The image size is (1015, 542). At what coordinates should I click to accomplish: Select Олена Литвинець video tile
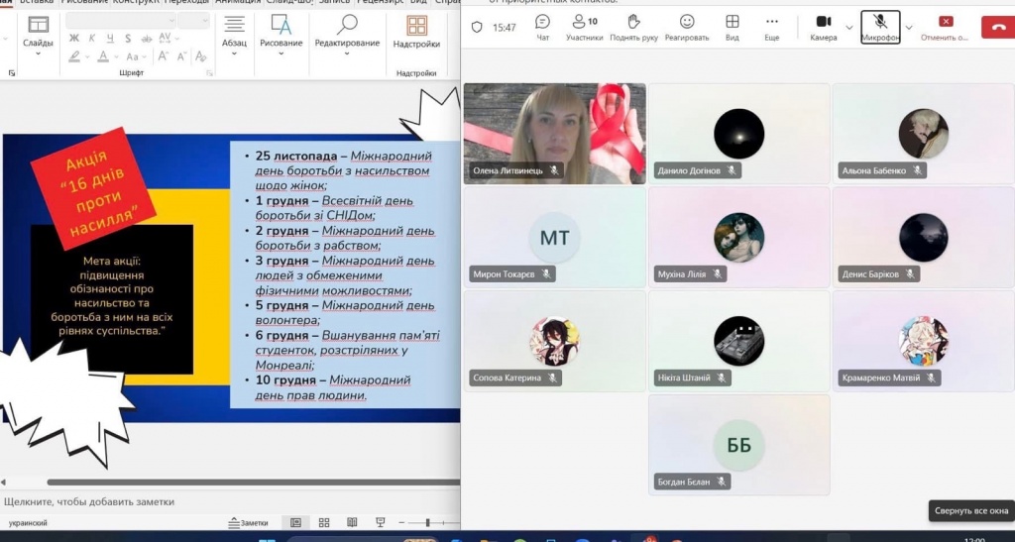[x=554, y=134]
